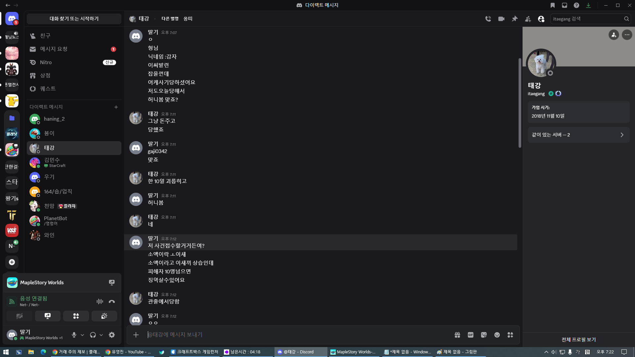635x357 pixels.
Task: Open the GIF picker
Action: (x=471, y=335)
